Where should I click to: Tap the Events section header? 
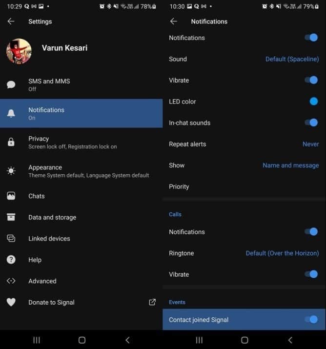click(177, 302)
